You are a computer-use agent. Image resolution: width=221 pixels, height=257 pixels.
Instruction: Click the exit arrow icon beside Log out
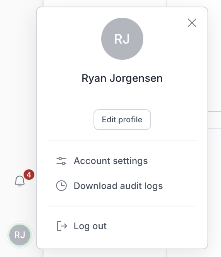[62, 226]
